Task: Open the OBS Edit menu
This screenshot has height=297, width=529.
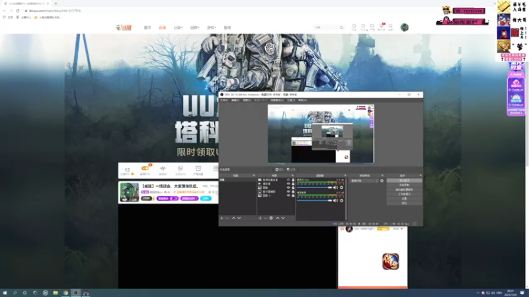Action: [x=235, y=100]
